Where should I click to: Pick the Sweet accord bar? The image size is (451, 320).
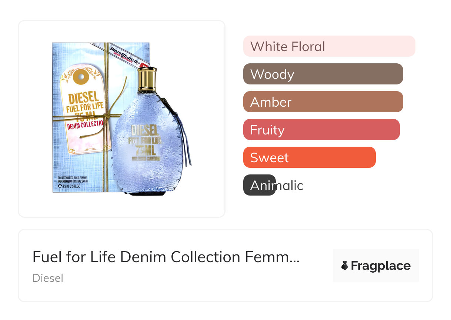coord(309,157)
